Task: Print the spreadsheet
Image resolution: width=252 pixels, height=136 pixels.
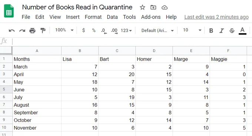Action: 32,30
